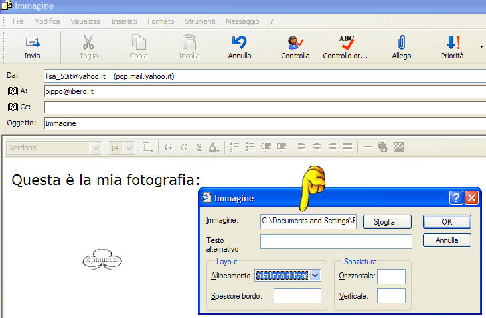The width and height of the screenshot is (486, 318).
Task: Click the Orizzontale spacing field
Action: coord(391,276)
